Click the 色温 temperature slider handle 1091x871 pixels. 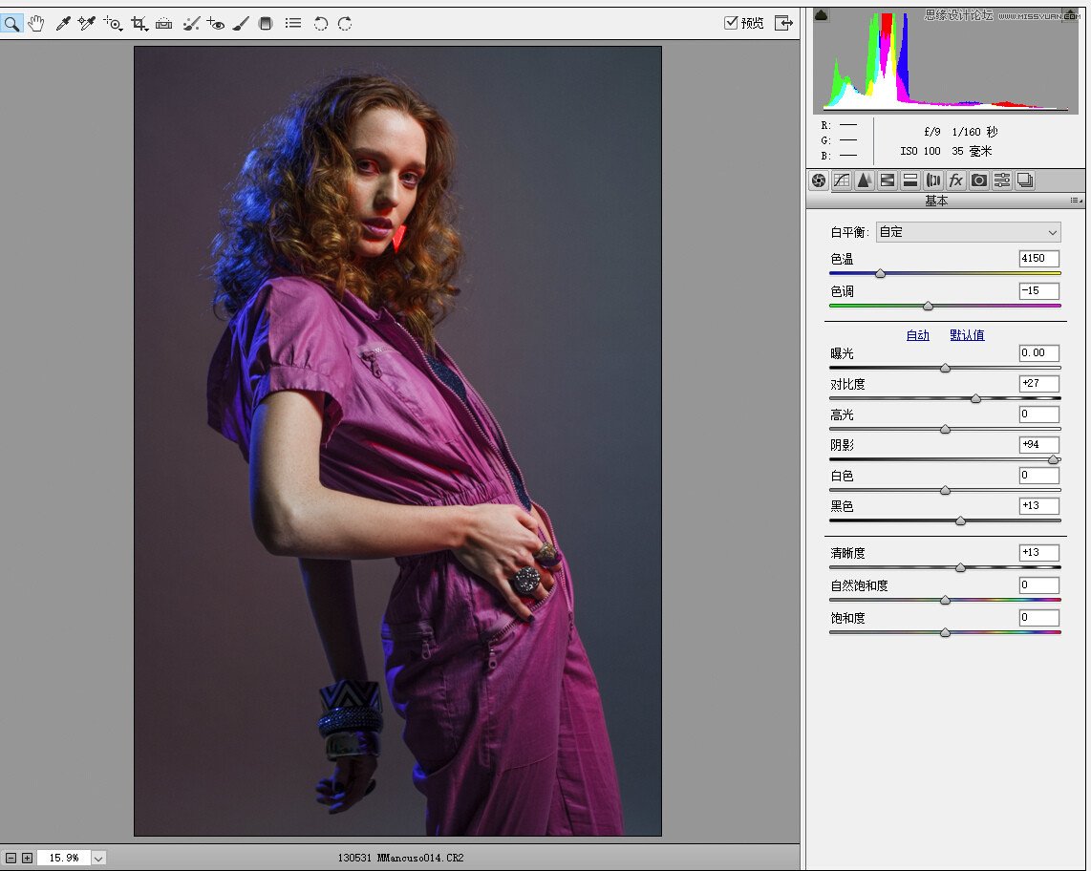click(880, 274)
